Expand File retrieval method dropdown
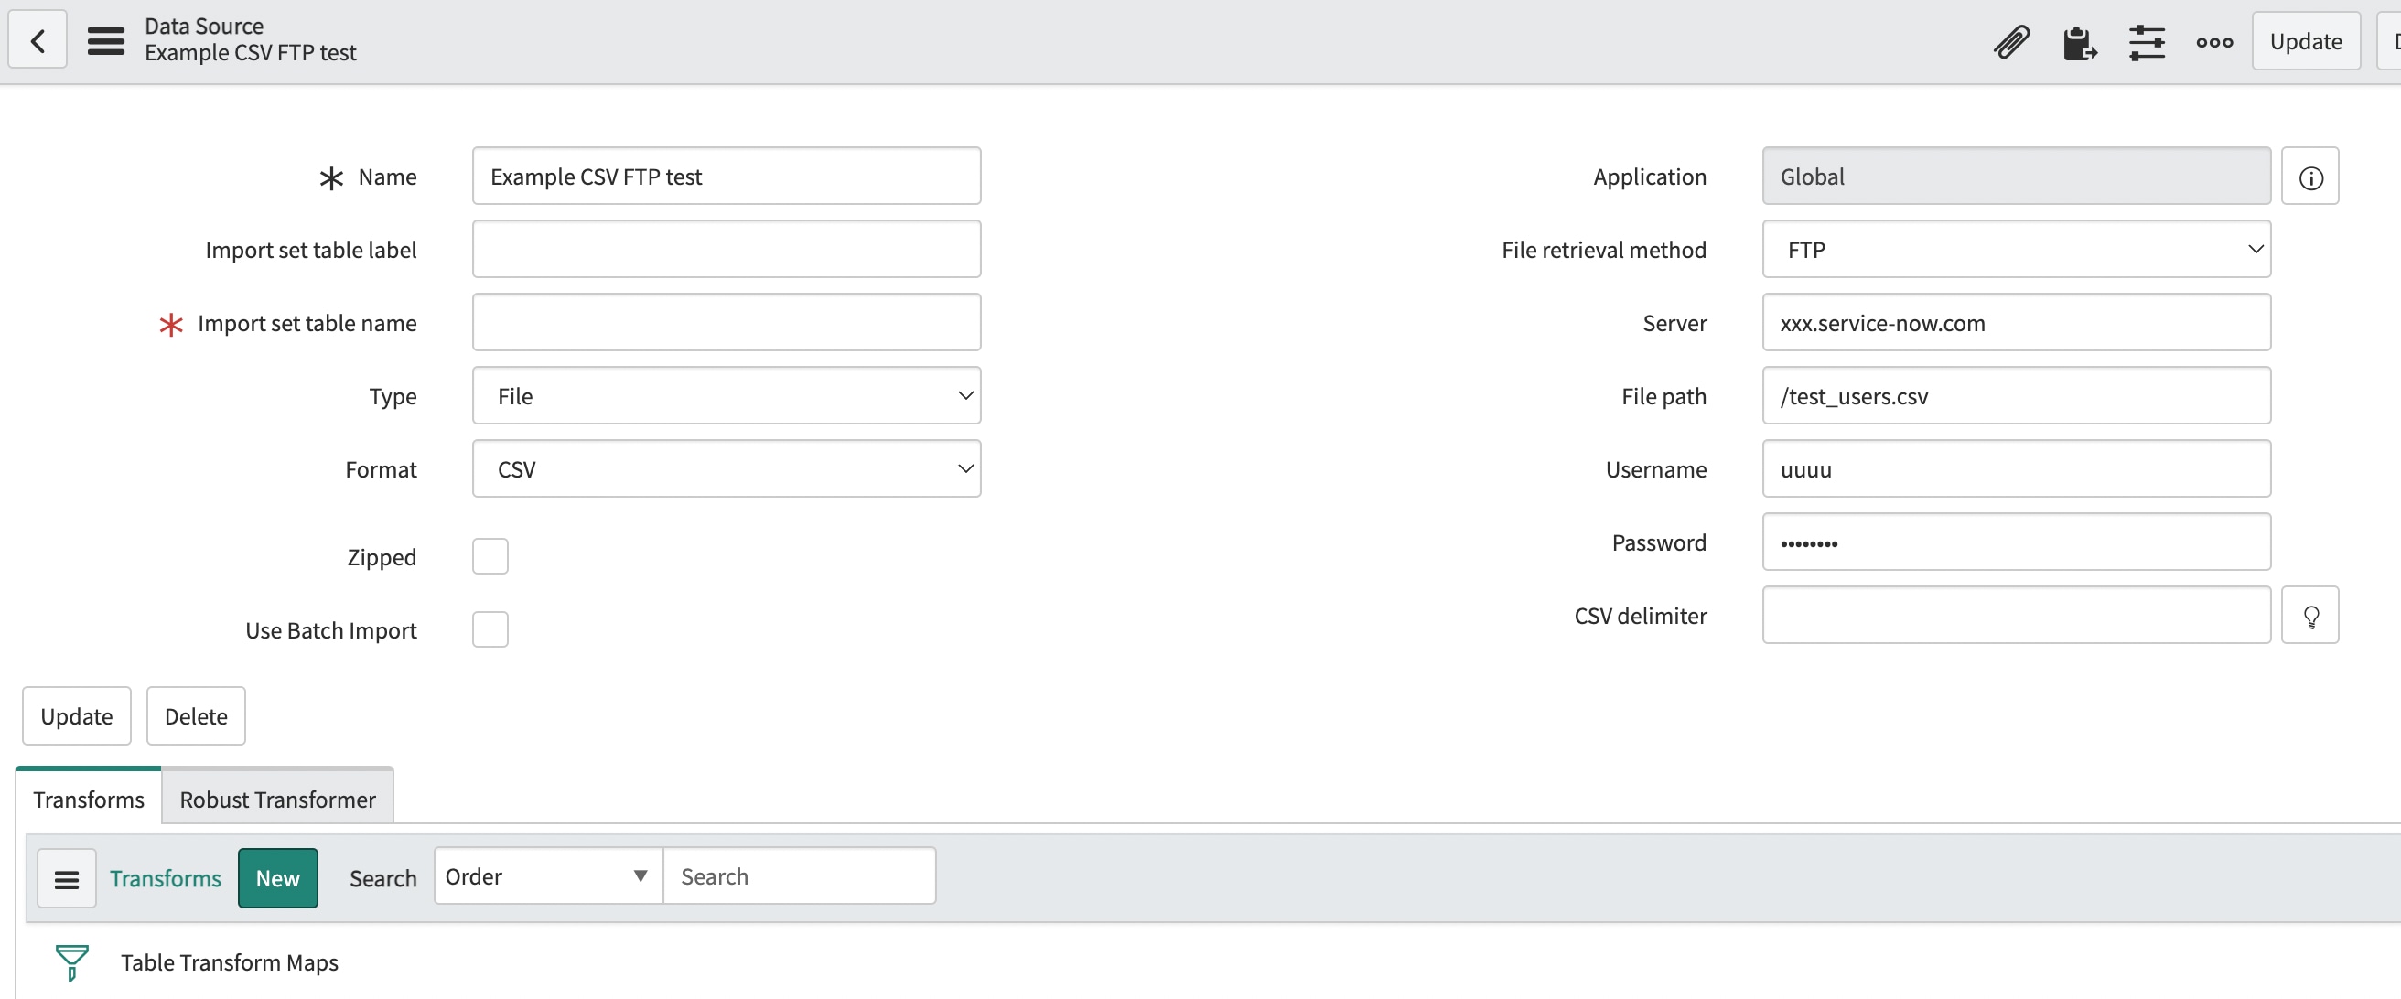The image size is (2401, 999). point(2015,250)
